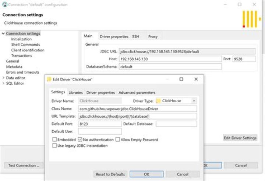Switch to the Settings tab in Edit Driver
The image size is (265, 181).
pos(58,92)
